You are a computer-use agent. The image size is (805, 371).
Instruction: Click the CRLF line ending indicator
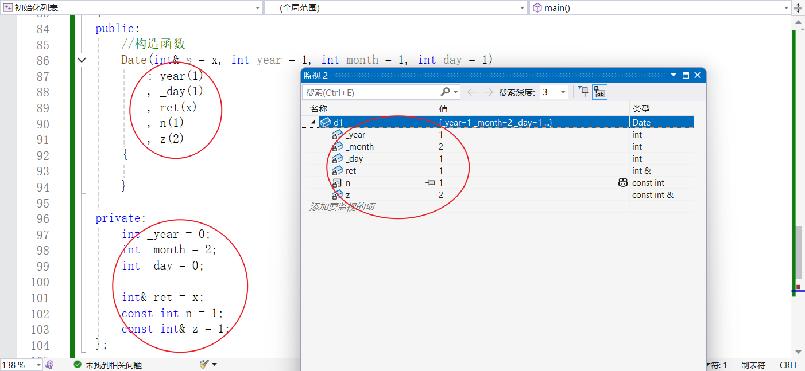tap(789, 365)
